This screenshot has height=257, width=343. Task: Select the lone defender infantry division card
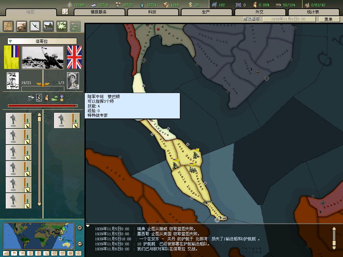[67, 120]
